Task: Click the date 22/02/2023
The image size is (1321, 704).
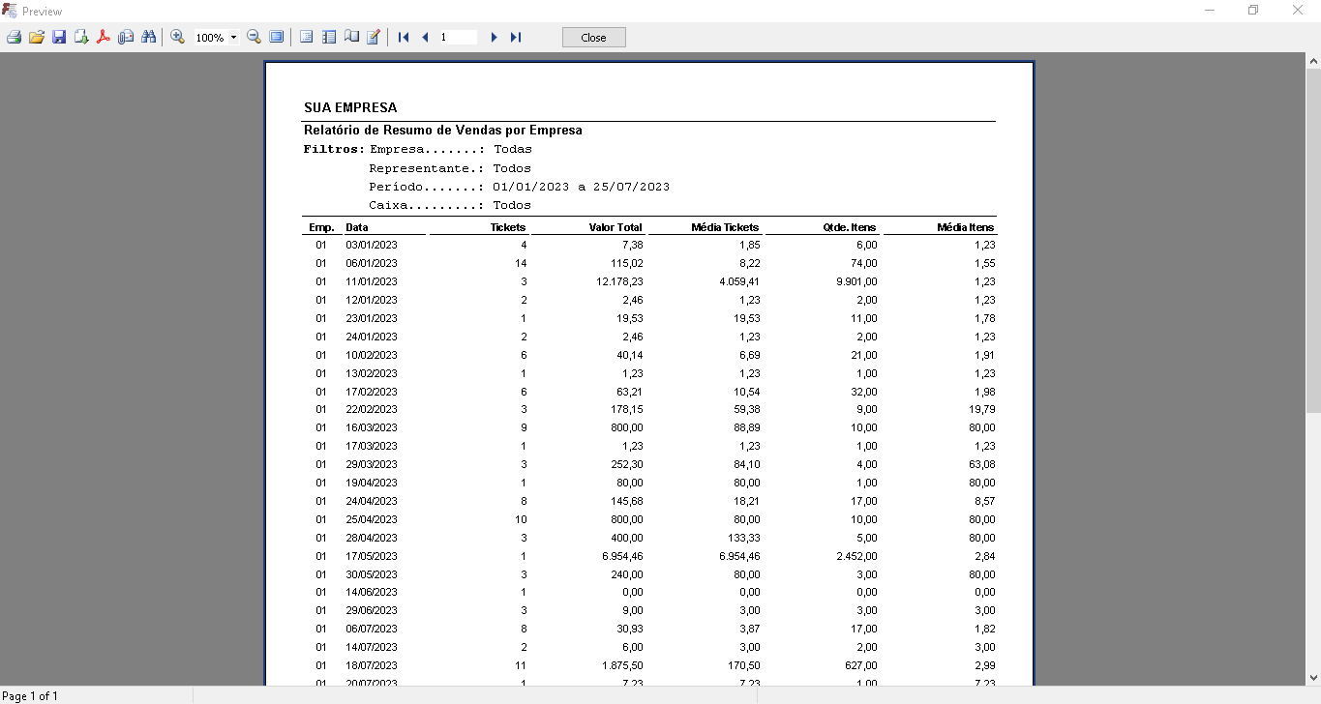Action: 372,410
